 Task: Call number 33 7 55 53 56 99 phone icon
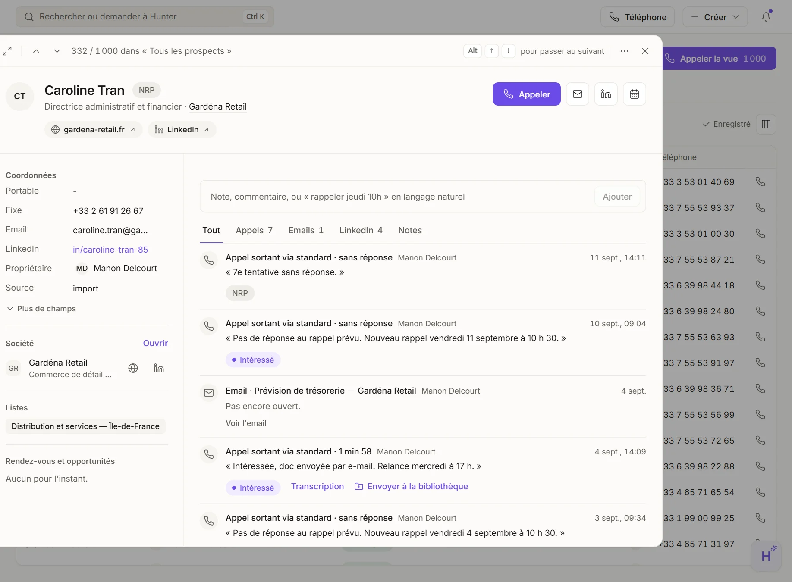click(761, 415)
